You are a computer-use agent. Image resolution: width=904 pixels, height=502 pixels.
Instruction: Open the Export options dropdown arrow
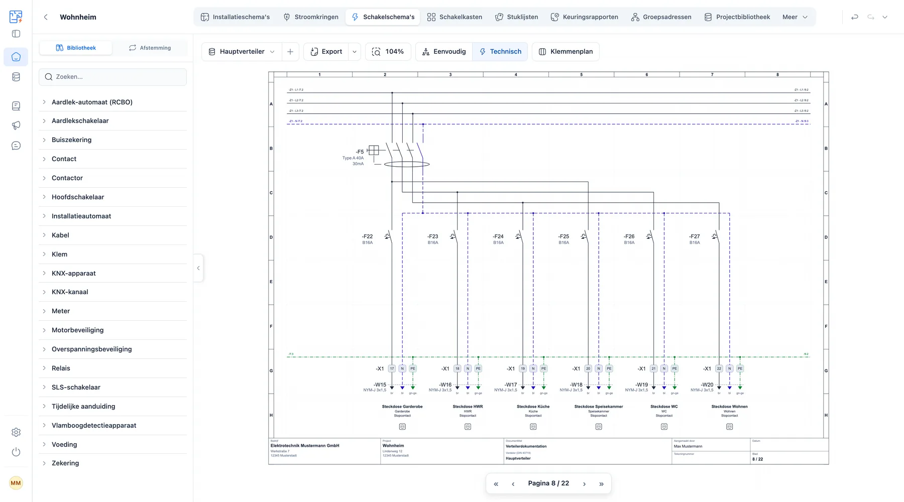[x=355, y=52]
